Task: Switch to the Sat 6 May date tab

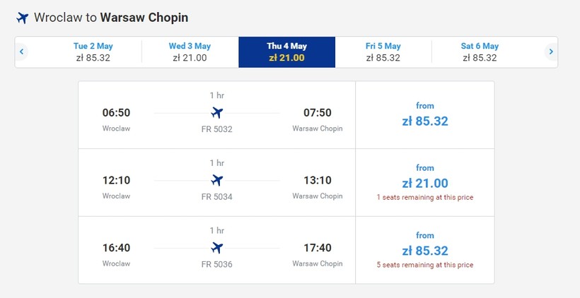Action: click(480, 52)
